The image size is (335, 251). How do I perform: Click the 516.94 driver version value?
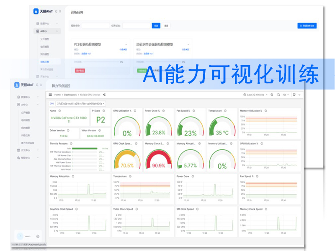pyautogui.click(x=64, y=136)
